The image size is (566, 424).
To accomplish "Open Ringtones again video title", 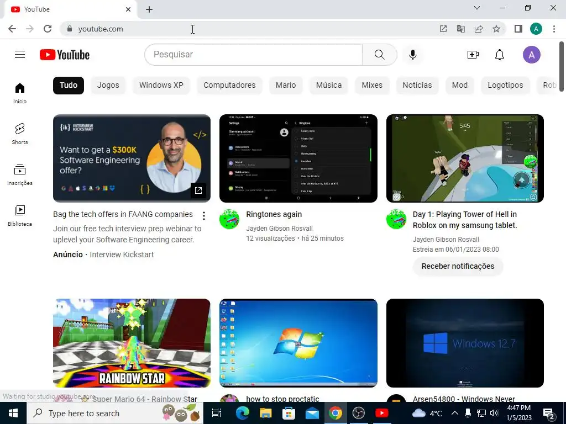I will 274,214.
